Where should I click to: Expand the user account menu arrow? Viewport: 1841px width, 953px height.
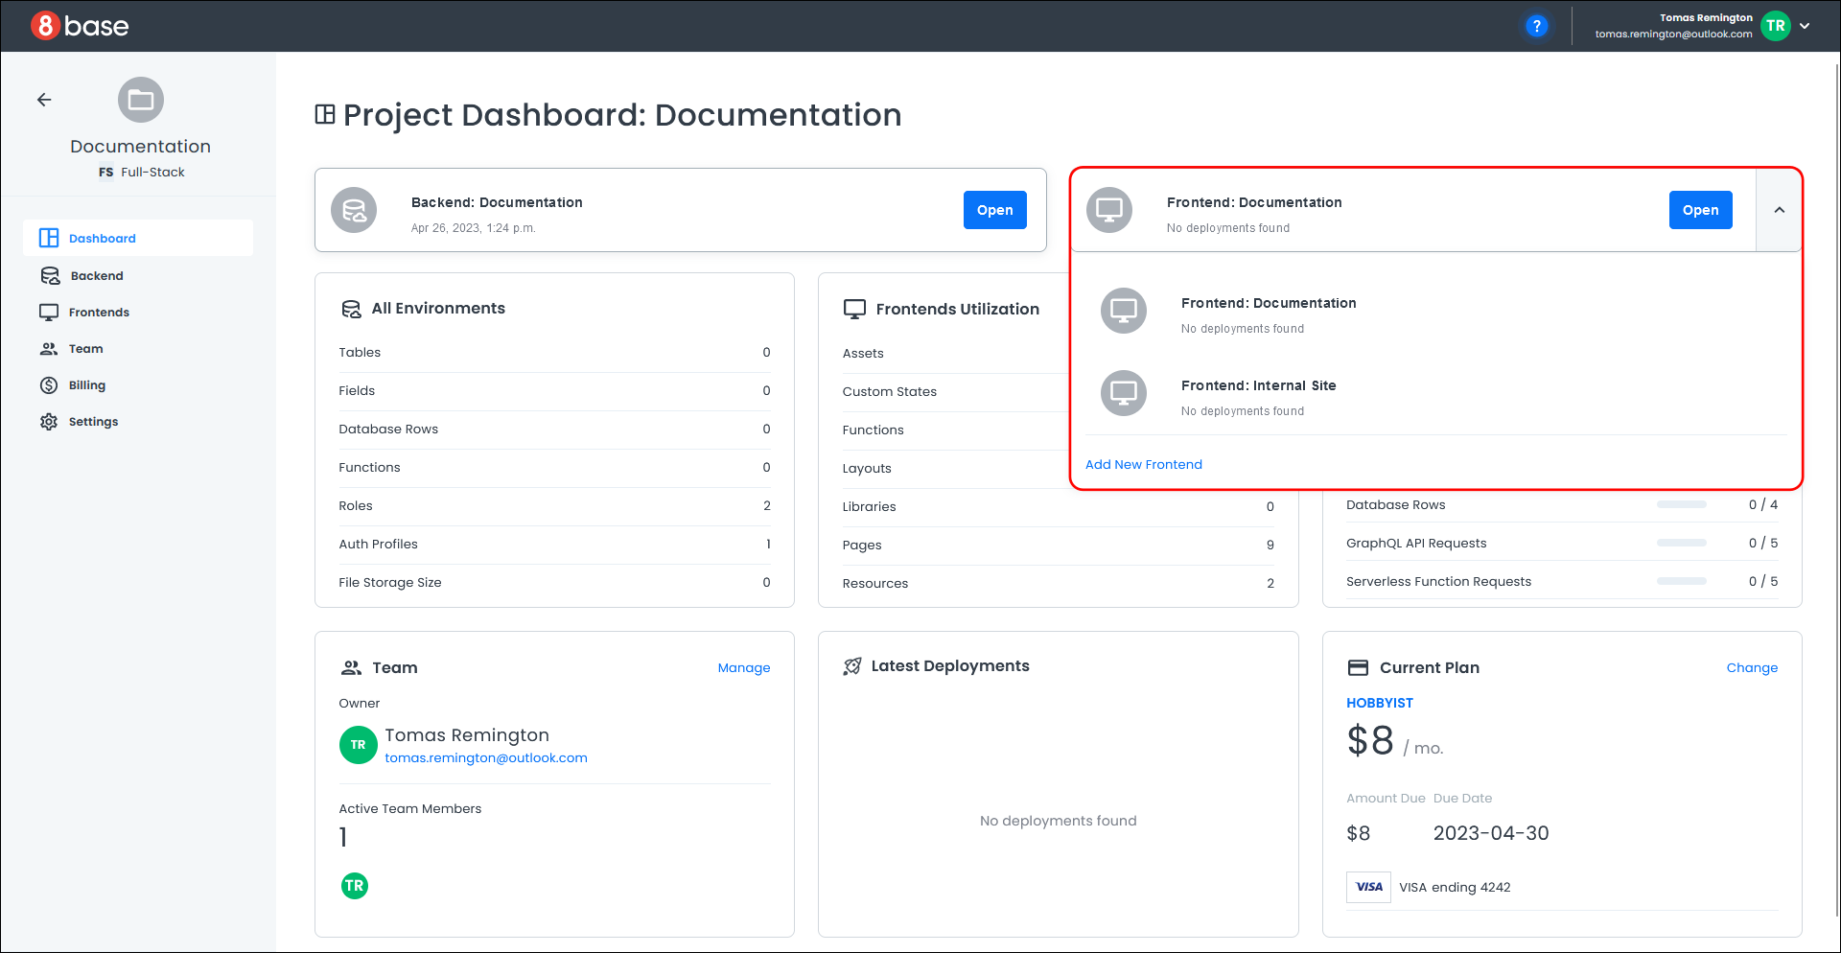click(x=1805, y=26)
